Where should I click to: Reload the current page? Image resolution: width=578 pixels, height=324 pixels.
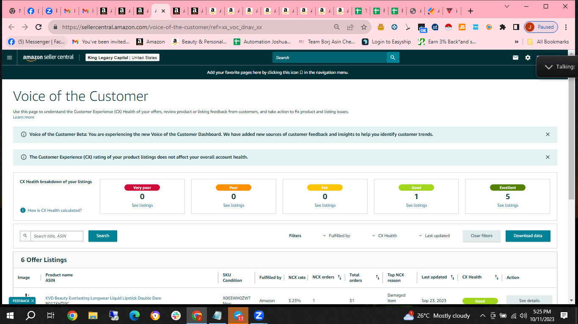[x=39, y=27]
